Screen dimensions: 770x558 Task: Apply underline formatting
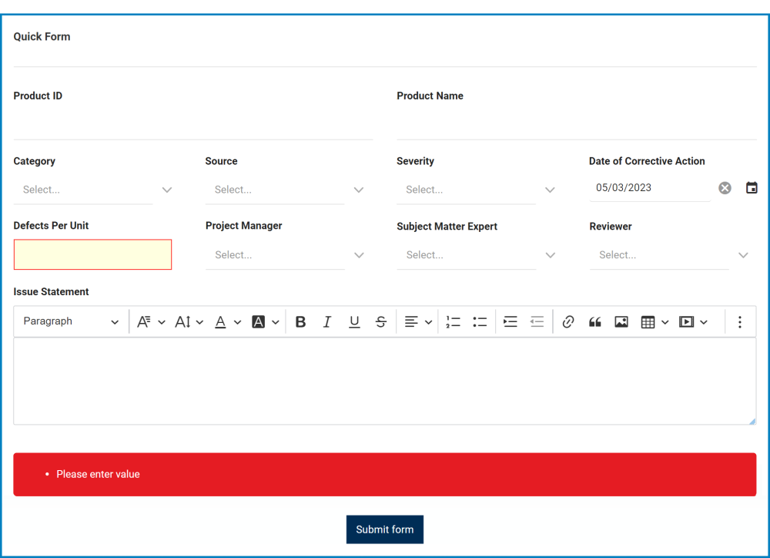tap(354, 321)
